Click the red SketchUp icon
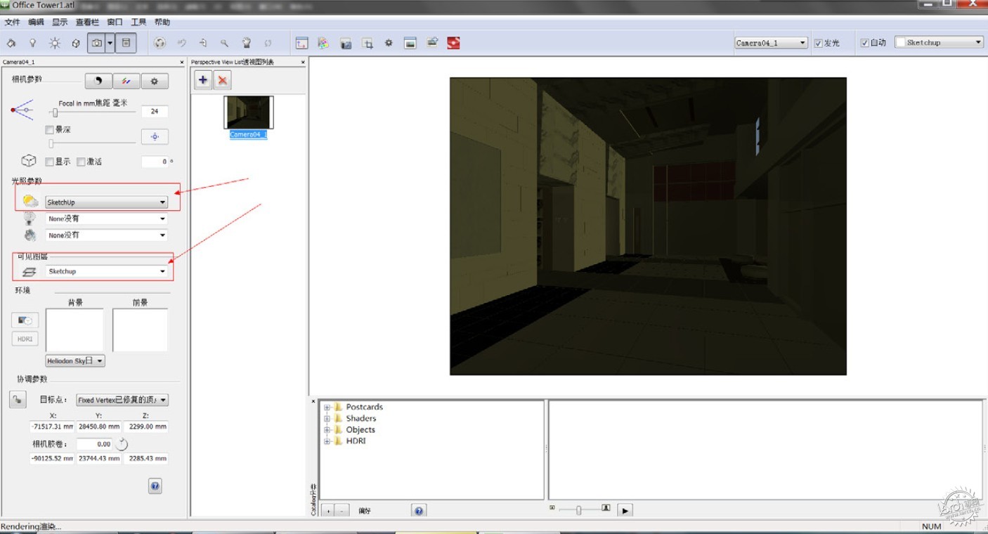This screenshot has height=534, width=988. click(454, 43)
